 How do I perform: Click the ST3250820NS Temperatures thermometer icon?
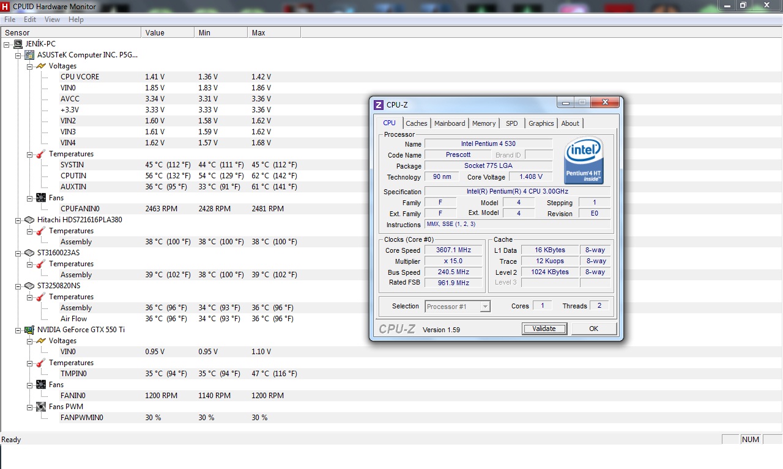point(41,297)
